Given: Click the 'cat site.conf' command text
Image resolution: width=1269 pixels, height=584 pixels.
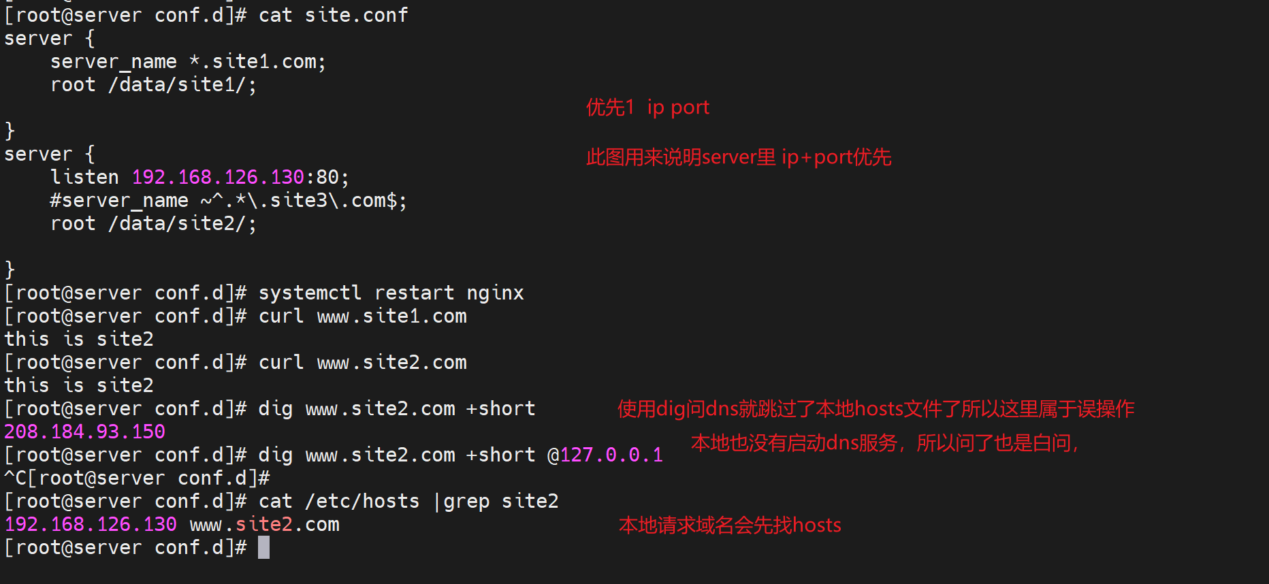Looking at the screenshot, I should [333, 15].
